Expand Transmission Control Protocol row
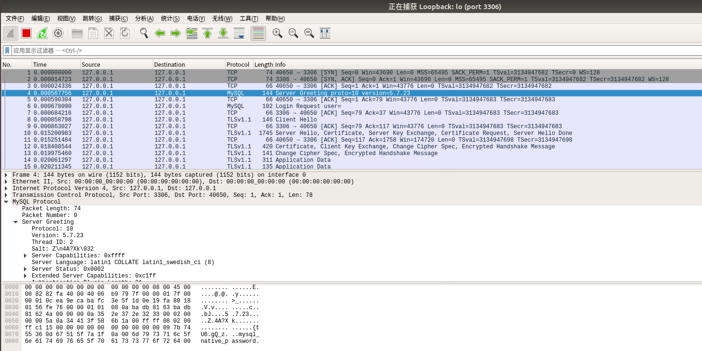Image resolution: width=702 pixels, height=351 pixels. coord(6,195)
